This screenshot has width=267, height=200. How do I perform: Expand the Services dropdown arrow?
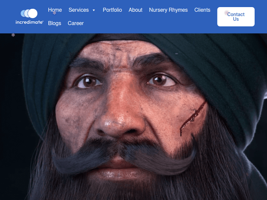pyautogui.click(x=94, y=10)
